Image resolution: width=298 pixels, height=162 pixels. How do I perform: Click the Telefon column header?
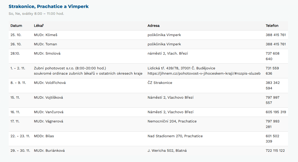pos(272,26)
